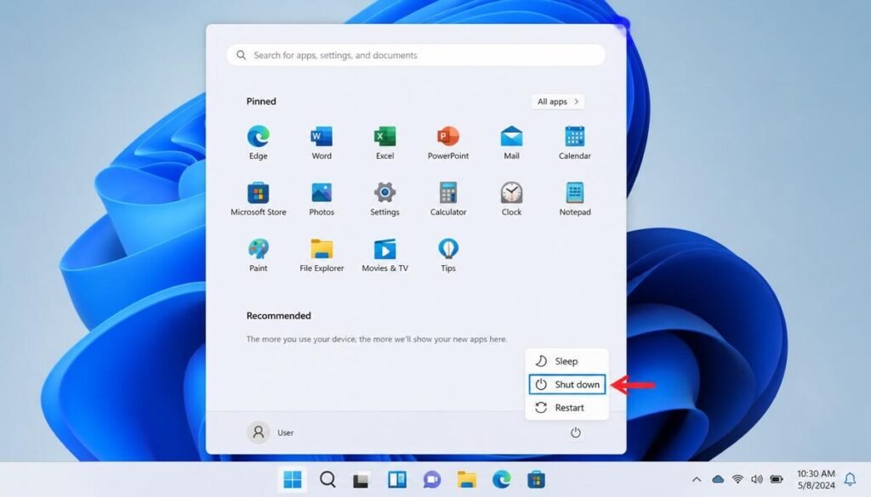871x497 pixels.
Task: Launch PowerPoint pinned app
Action: pyautogui.click(x=447, y=143)
